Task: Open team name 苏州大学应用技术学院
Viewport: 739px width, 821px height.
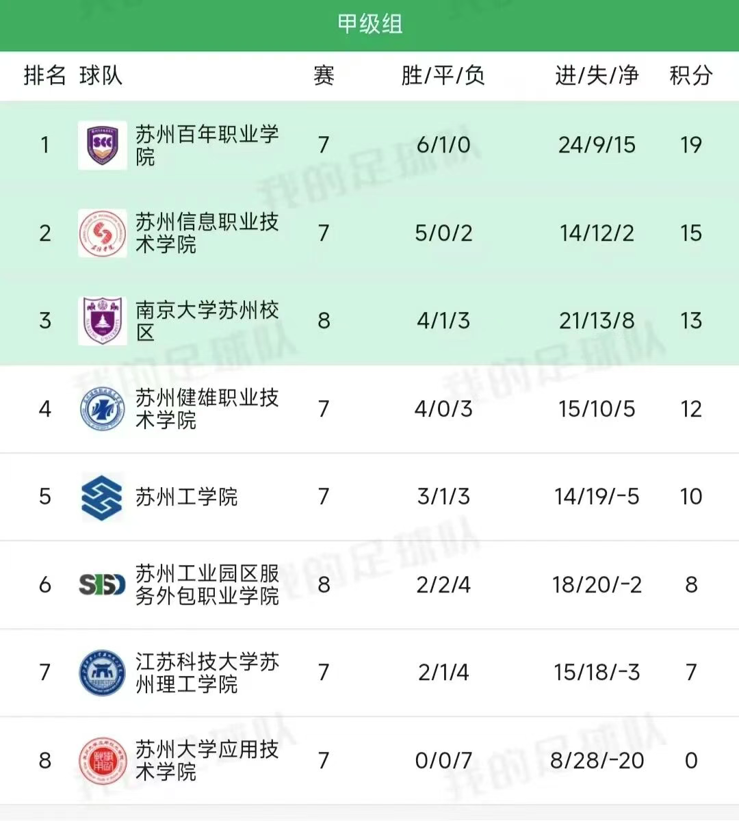Action: click(207, 761)
